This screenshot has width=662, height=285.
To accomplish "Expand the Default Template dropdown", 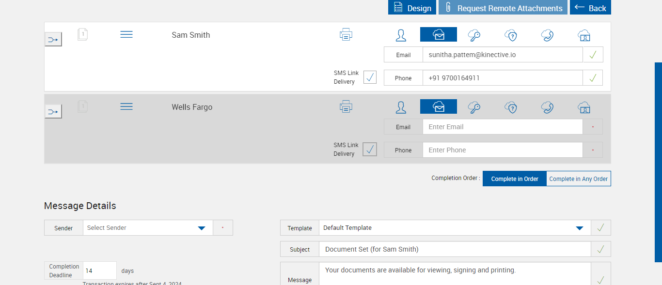I will tap(455, 228).
